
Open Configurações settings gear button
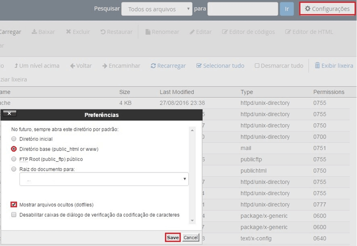coord(327,9)
